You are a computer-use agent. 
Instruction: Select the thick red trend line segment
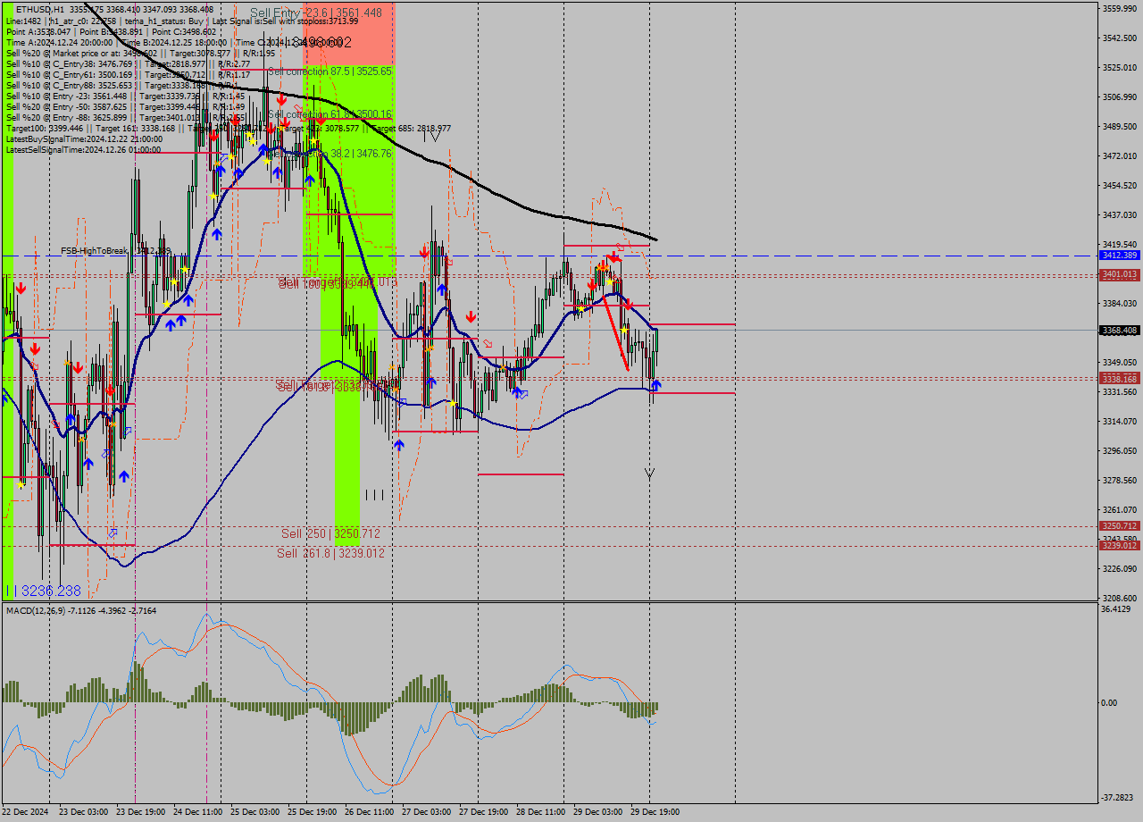tap(615, 332)
